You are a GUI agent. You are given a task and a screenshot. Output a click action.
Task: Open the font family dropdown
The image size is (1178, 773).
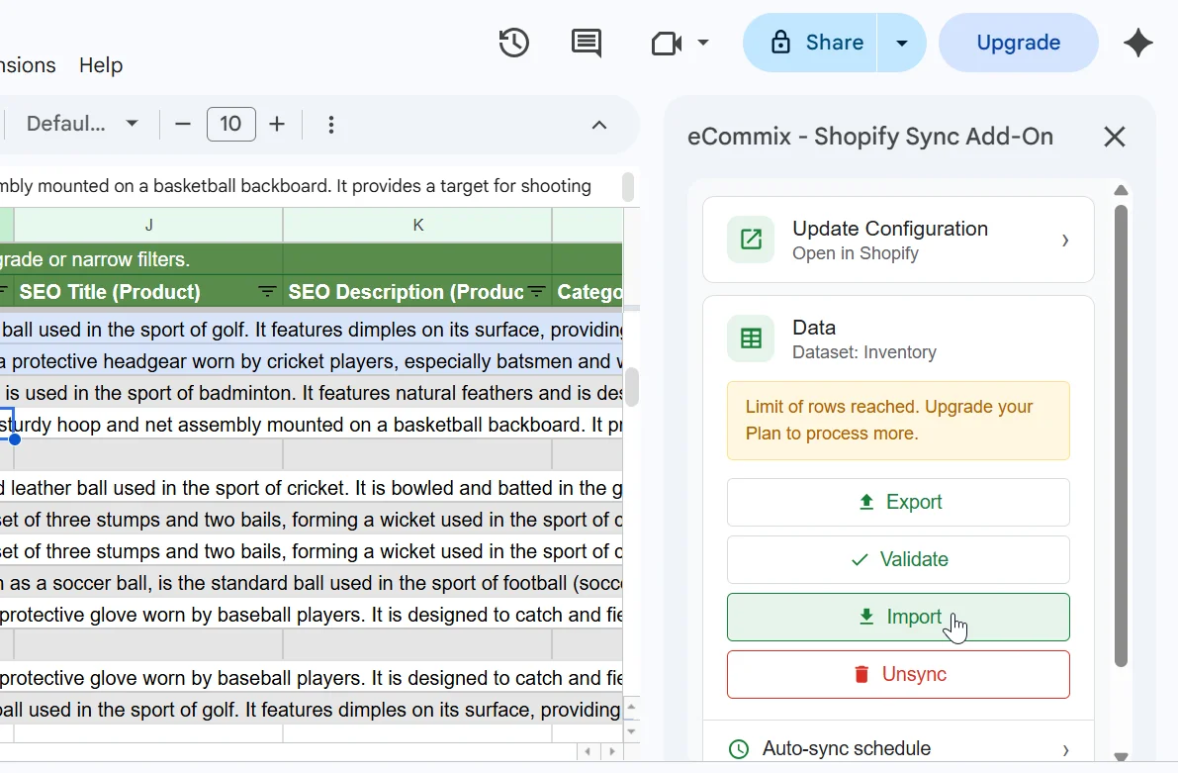[x=82, y=124]
